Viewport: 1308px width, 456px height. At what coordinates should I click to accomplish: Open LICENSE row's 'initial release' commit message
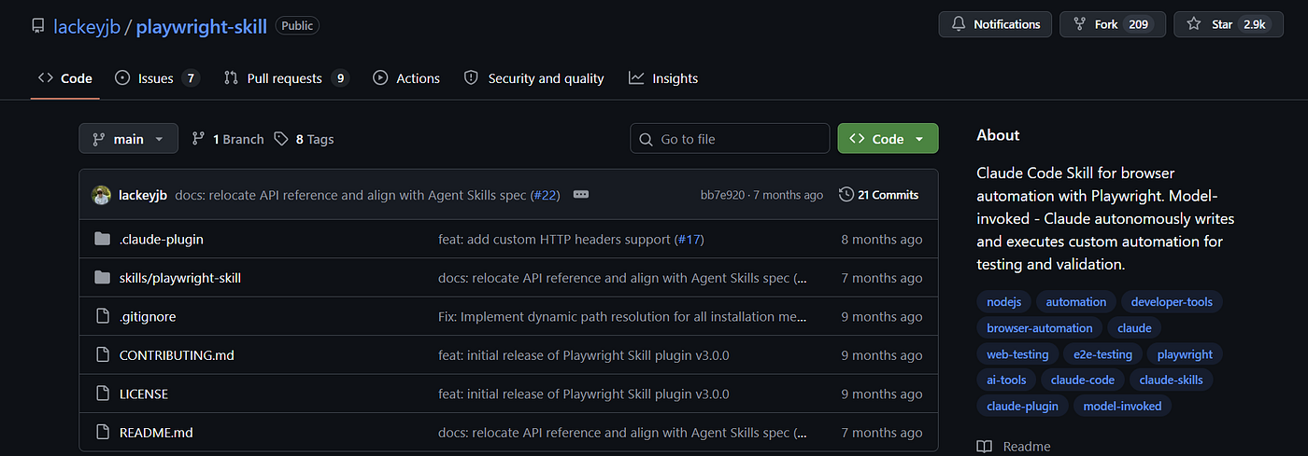(x=583, y=394)
